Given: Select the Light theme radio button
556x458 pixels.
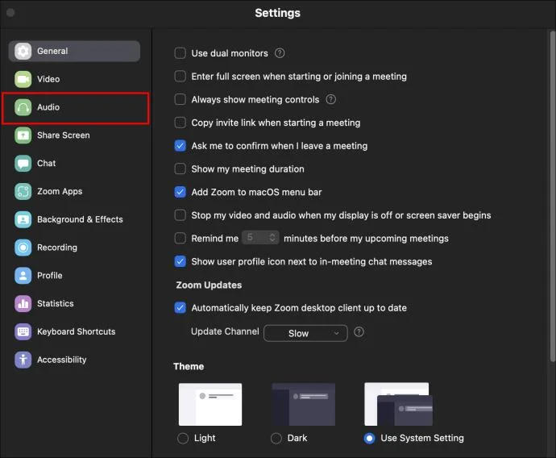Looking at the screenshot, I should tap(183, 439).
